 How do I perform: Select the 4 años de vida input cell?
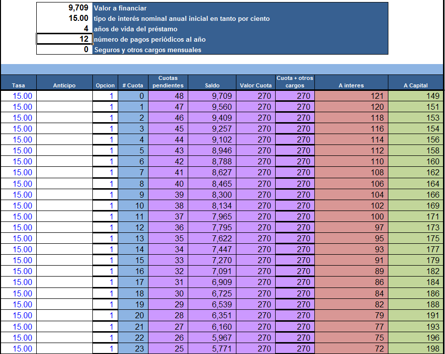65,28
